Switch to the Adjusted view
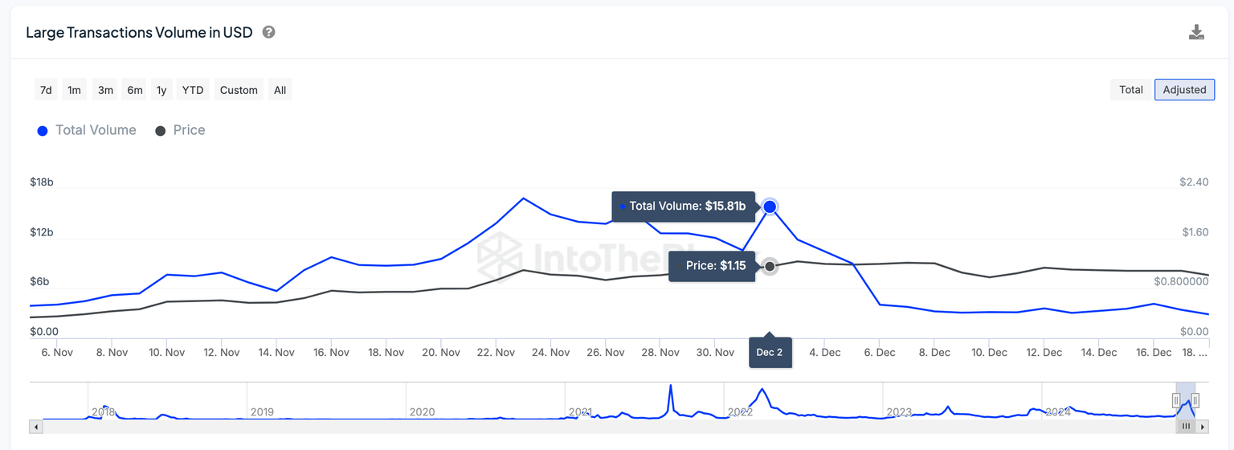Image resolution: width=1234 pixels, height=450 pixels. tap(1184, 90)
